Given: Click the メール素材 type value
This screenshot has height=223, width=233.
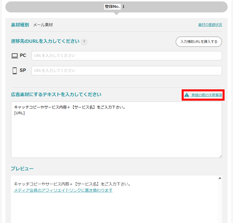Looking at the screenshot, I should coord(43,25).
